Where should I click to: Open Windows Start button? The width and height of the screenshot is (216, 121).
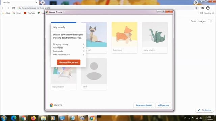click(4, 118)
